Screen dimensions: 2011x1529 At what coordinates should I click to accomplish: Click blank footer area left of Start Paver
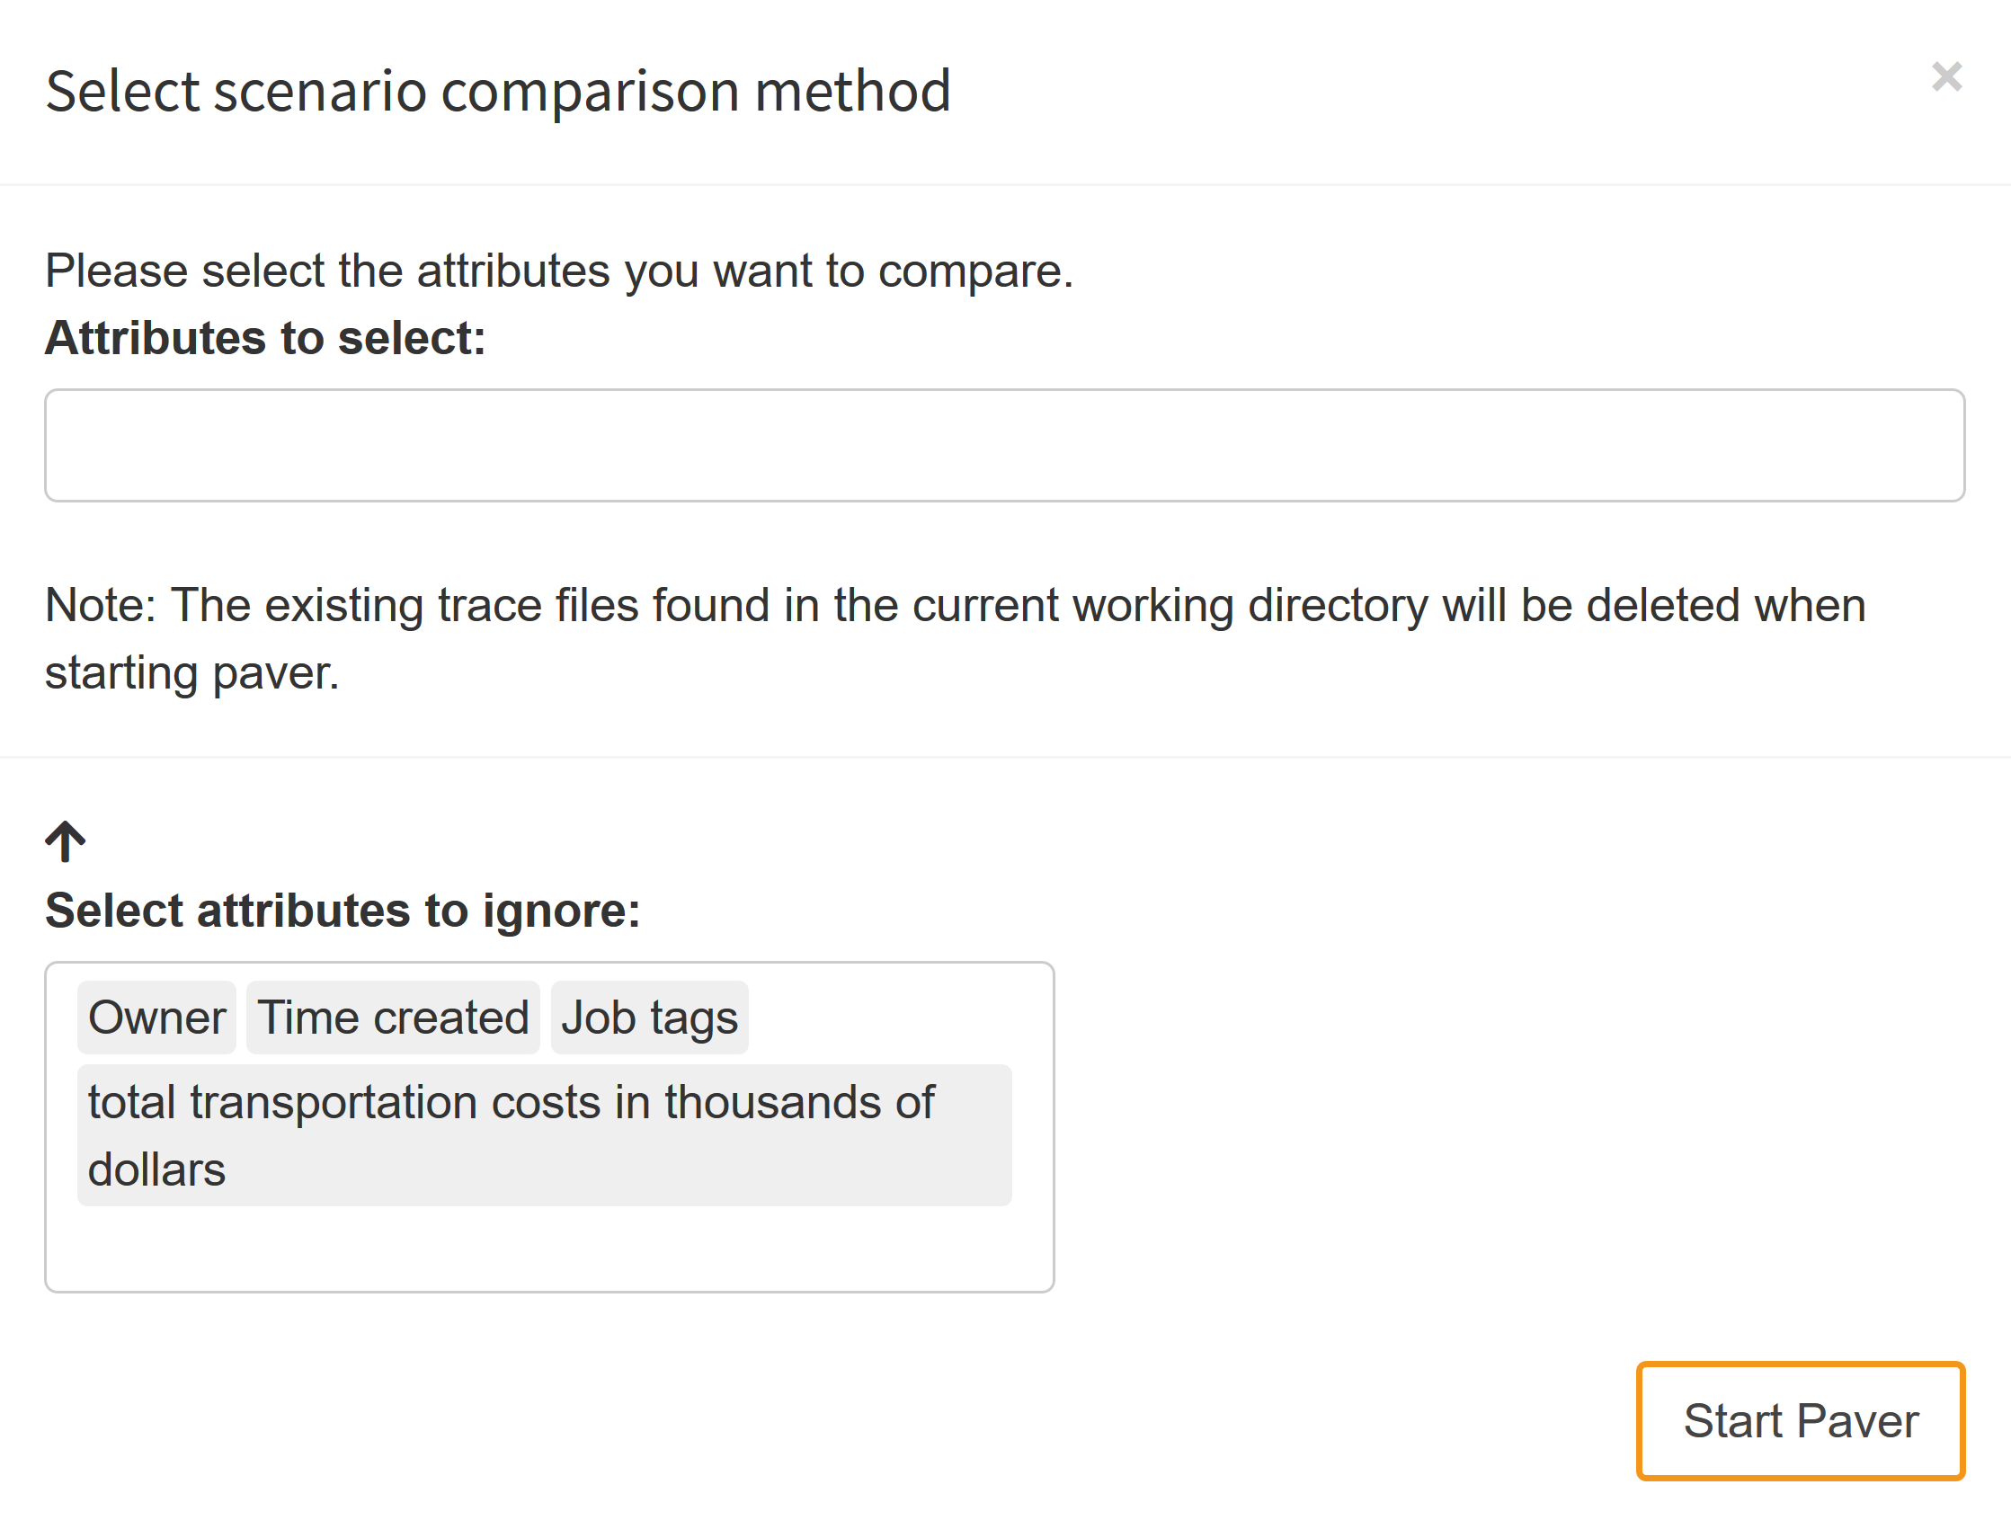819,1420
